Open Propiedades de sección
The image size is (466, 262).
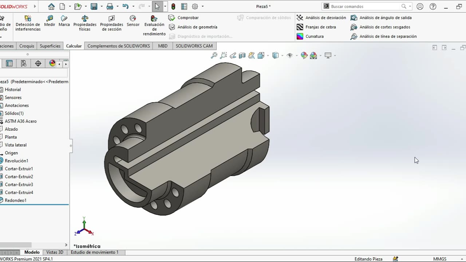pos(111,23)
